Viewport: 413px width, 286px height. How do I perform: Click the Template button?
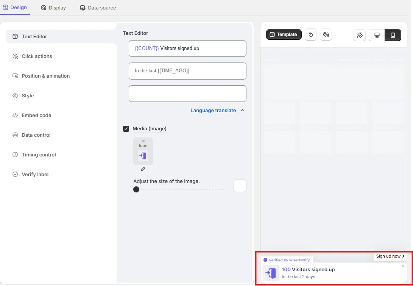click(x=284, y=34)
